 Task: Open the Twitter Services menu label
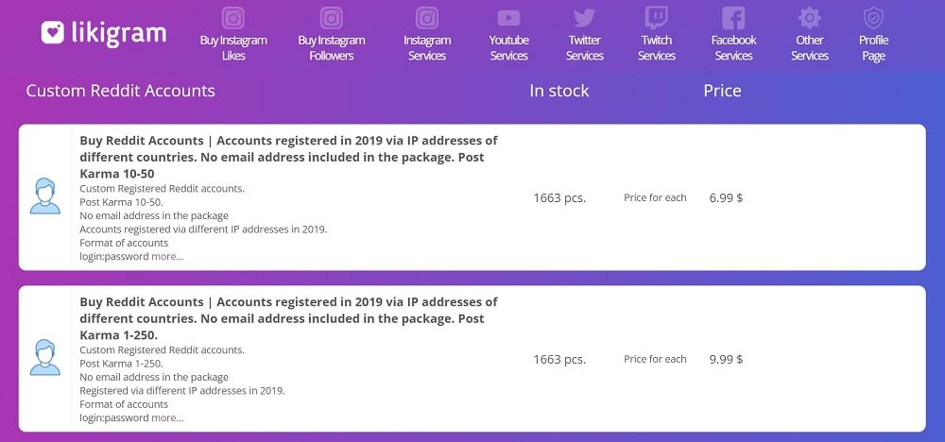point(585,47)
